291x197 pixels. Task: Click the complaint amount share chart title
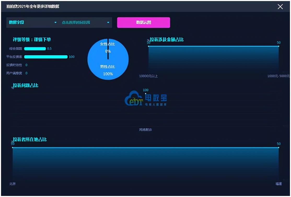click(167, 39)
